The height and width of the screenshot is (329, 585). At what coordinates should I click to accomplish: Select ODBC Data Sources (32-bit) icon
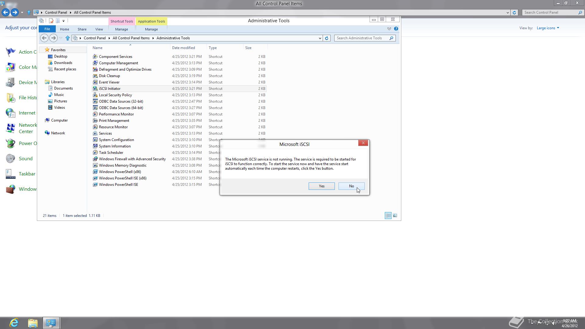point(95,101)
